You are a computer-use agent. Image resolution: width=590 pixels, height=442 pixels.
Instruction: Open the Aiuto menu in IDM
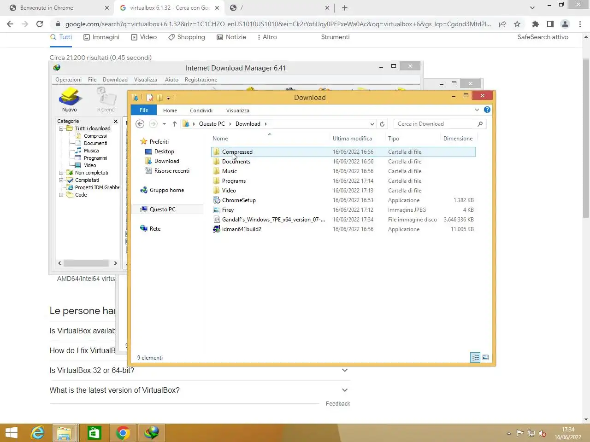(171, 80)
